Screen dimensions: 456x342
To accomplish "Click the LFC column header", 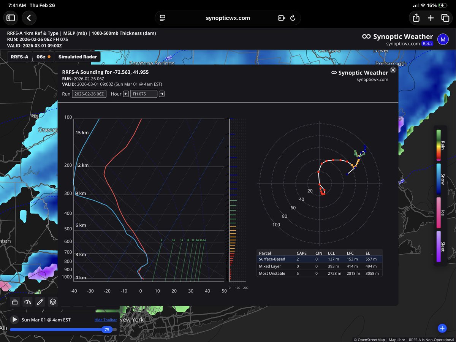I will (350, 253).
